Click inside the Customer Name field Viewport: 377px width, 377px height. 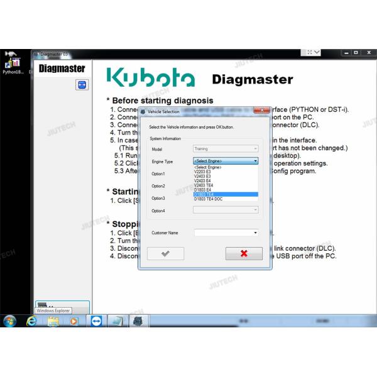[222, 233]
